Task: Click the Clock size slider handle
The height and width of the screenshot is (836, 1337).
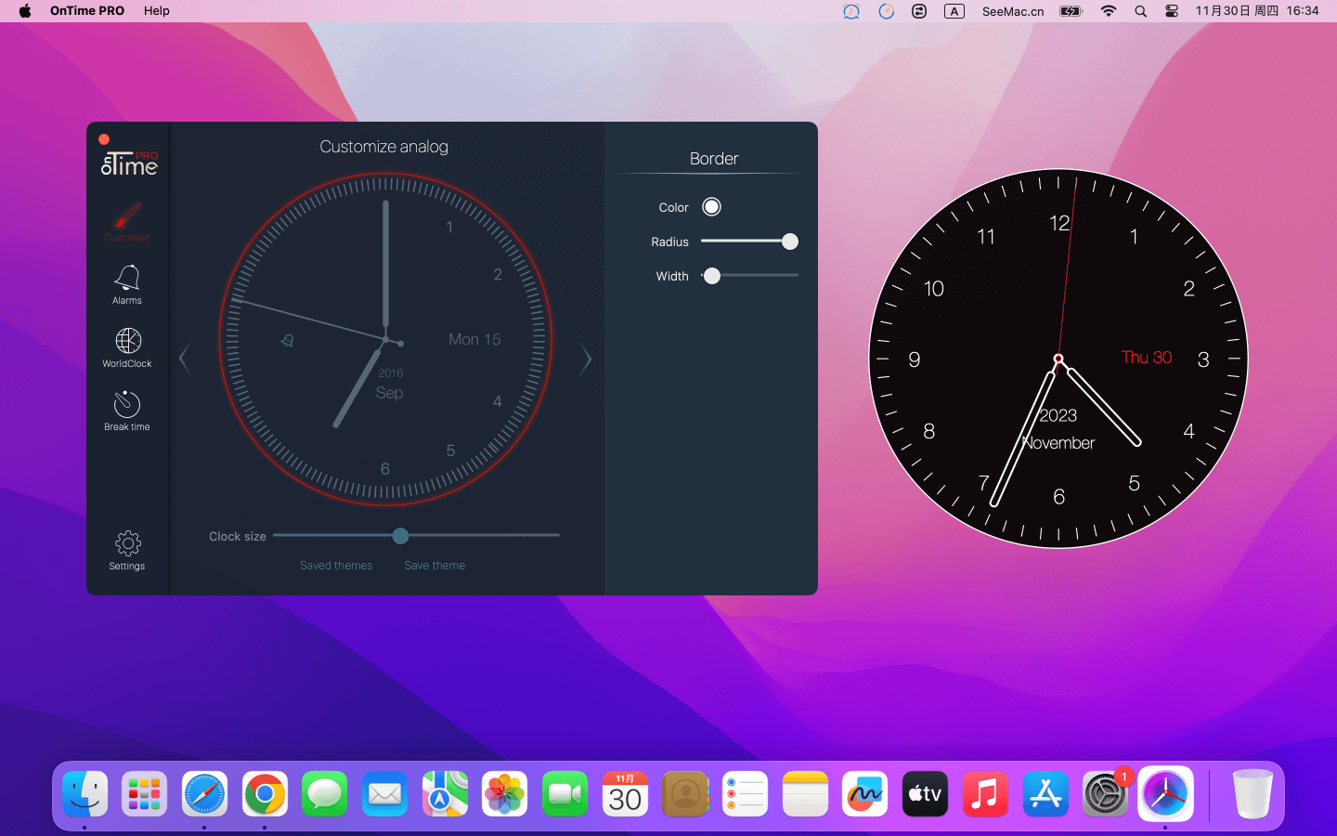Action: (400, 536)
